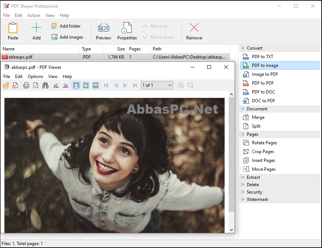Choose the Split tool

280,126
